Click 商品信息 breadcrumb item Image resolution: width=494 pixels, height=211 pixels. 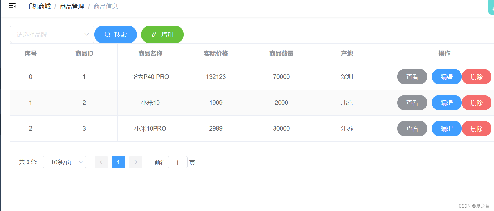click(106, 7)
